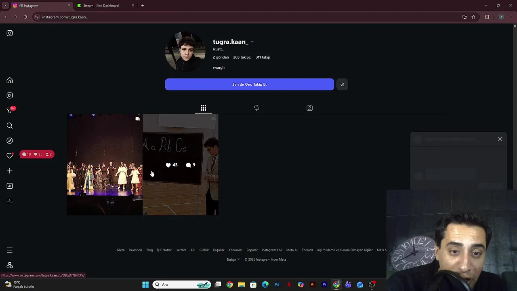The height and width of the screenshot is (291, 517).
Task: Click the 2 gönderi post count
Action: (221, 57)
